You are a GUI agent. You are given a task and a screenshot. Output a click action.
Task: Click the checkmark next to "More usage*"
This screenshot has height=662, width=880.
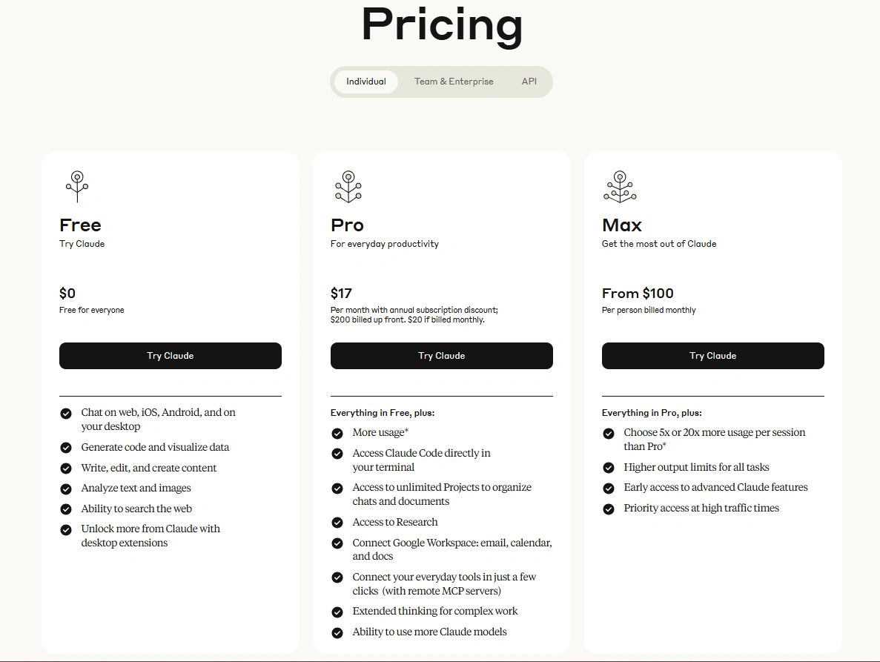click(336, 432)
